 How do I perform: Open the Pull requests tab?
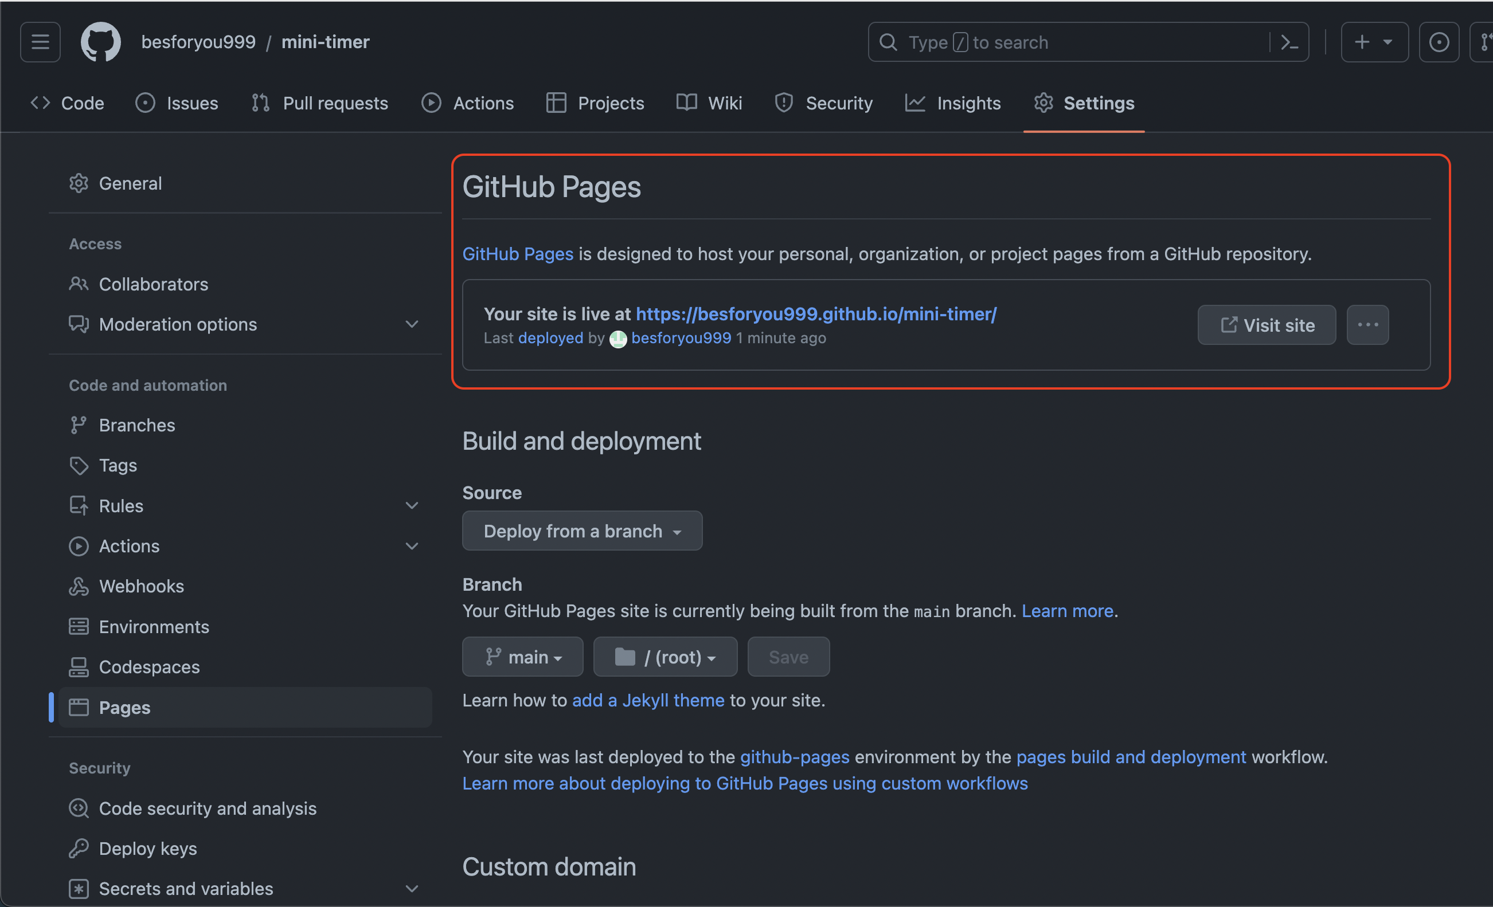tap(320, 103)
